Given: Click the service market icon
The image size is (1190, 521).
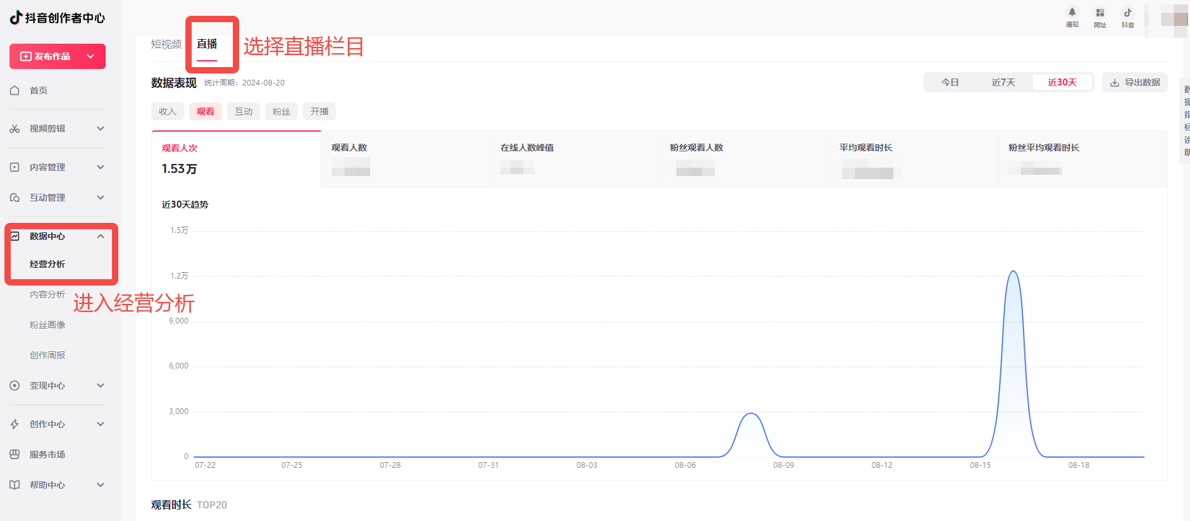Looking at the screenshot, I should pos(15,455).
